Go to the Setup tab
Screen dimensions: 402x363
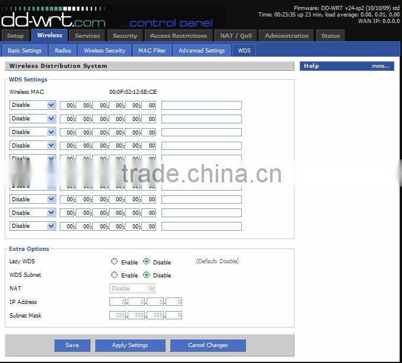coord(15,35)
